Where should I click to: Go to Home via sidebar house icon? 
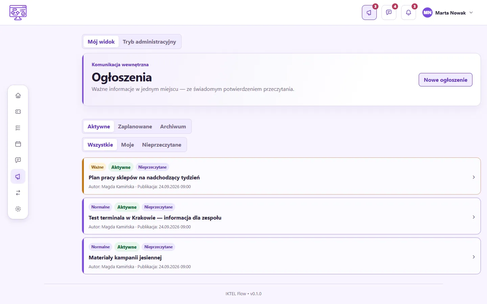pyautogui.click(x=18, y=96)
